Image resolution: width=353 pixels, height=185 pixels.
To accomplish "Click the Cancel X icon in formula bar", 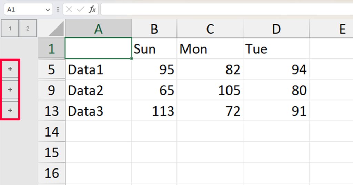I will pyautogui.click(x=69, y=9).
